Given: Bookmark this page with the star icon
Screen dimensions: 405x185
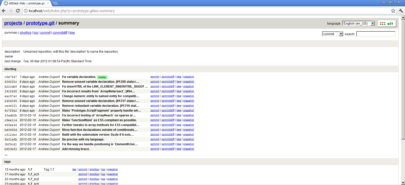Looking at the screenshot, I should (x=393, y=11).
